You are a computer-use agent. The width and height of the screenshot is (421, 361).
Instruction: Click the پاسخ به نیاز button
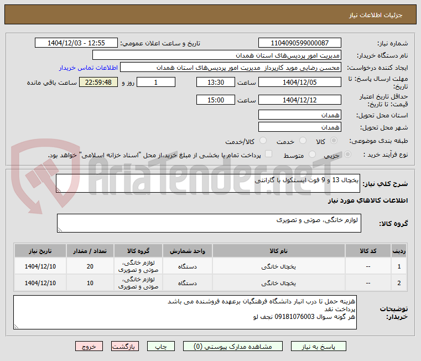point(319,346)
